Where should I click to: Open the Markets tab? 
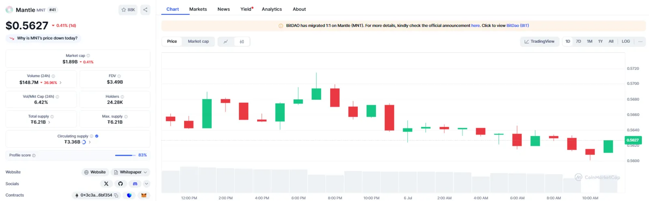[198, 9]
